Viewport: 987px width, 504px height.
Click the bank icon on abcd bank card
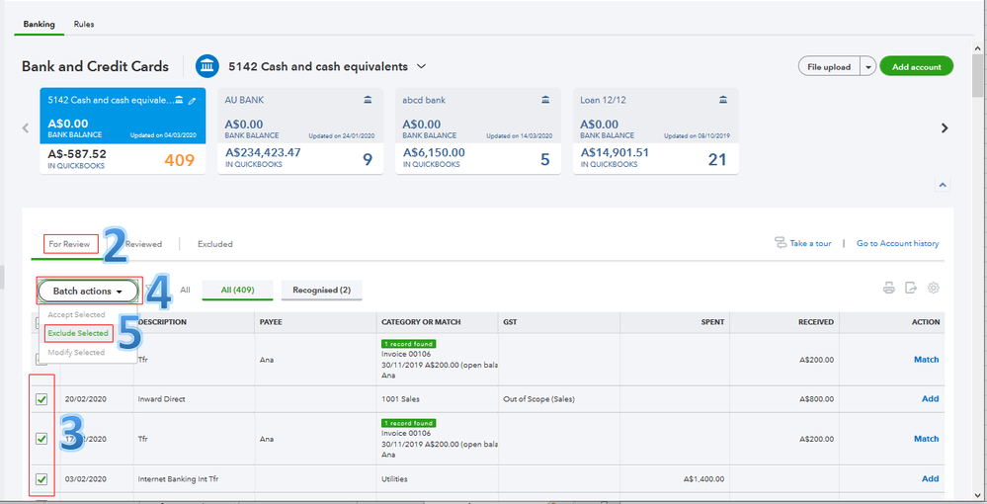(544, 100)
